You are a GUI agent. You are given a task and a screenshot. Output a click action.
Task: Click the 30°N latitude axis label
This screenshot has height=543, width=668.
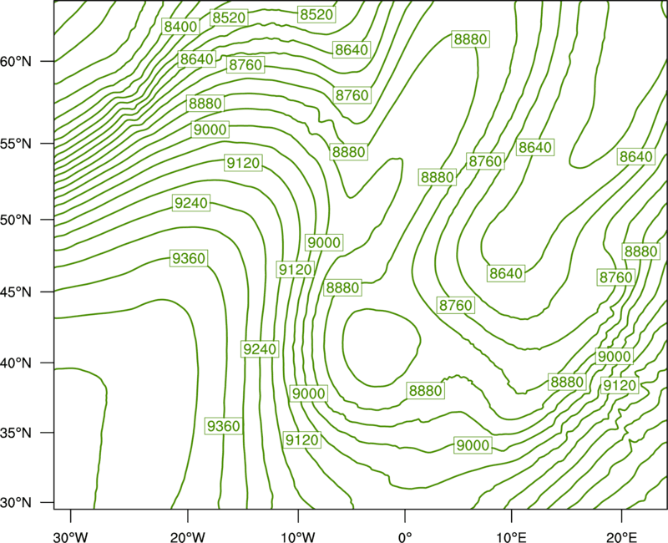point(16,503)
